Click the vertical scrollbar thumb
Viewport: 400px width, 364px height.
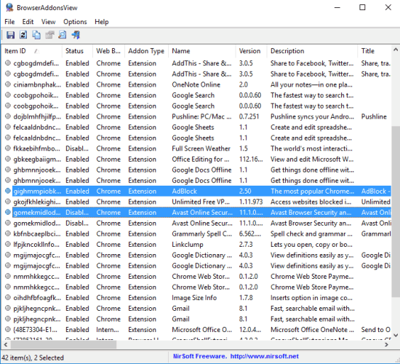point(396,211)
